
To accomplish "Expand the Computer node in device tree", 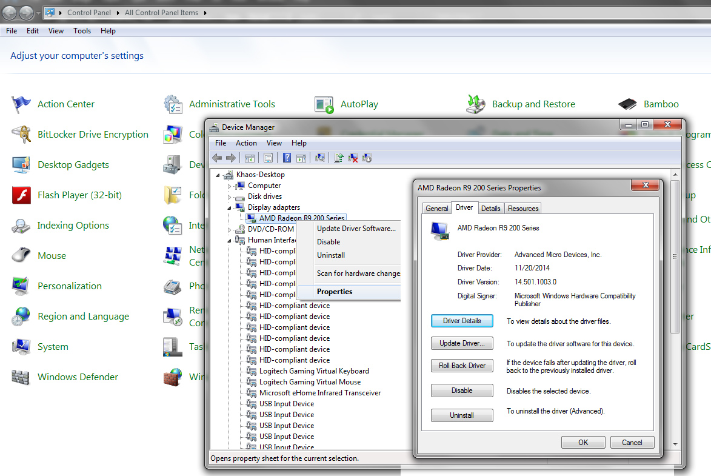I will click(x=229, y=186).
